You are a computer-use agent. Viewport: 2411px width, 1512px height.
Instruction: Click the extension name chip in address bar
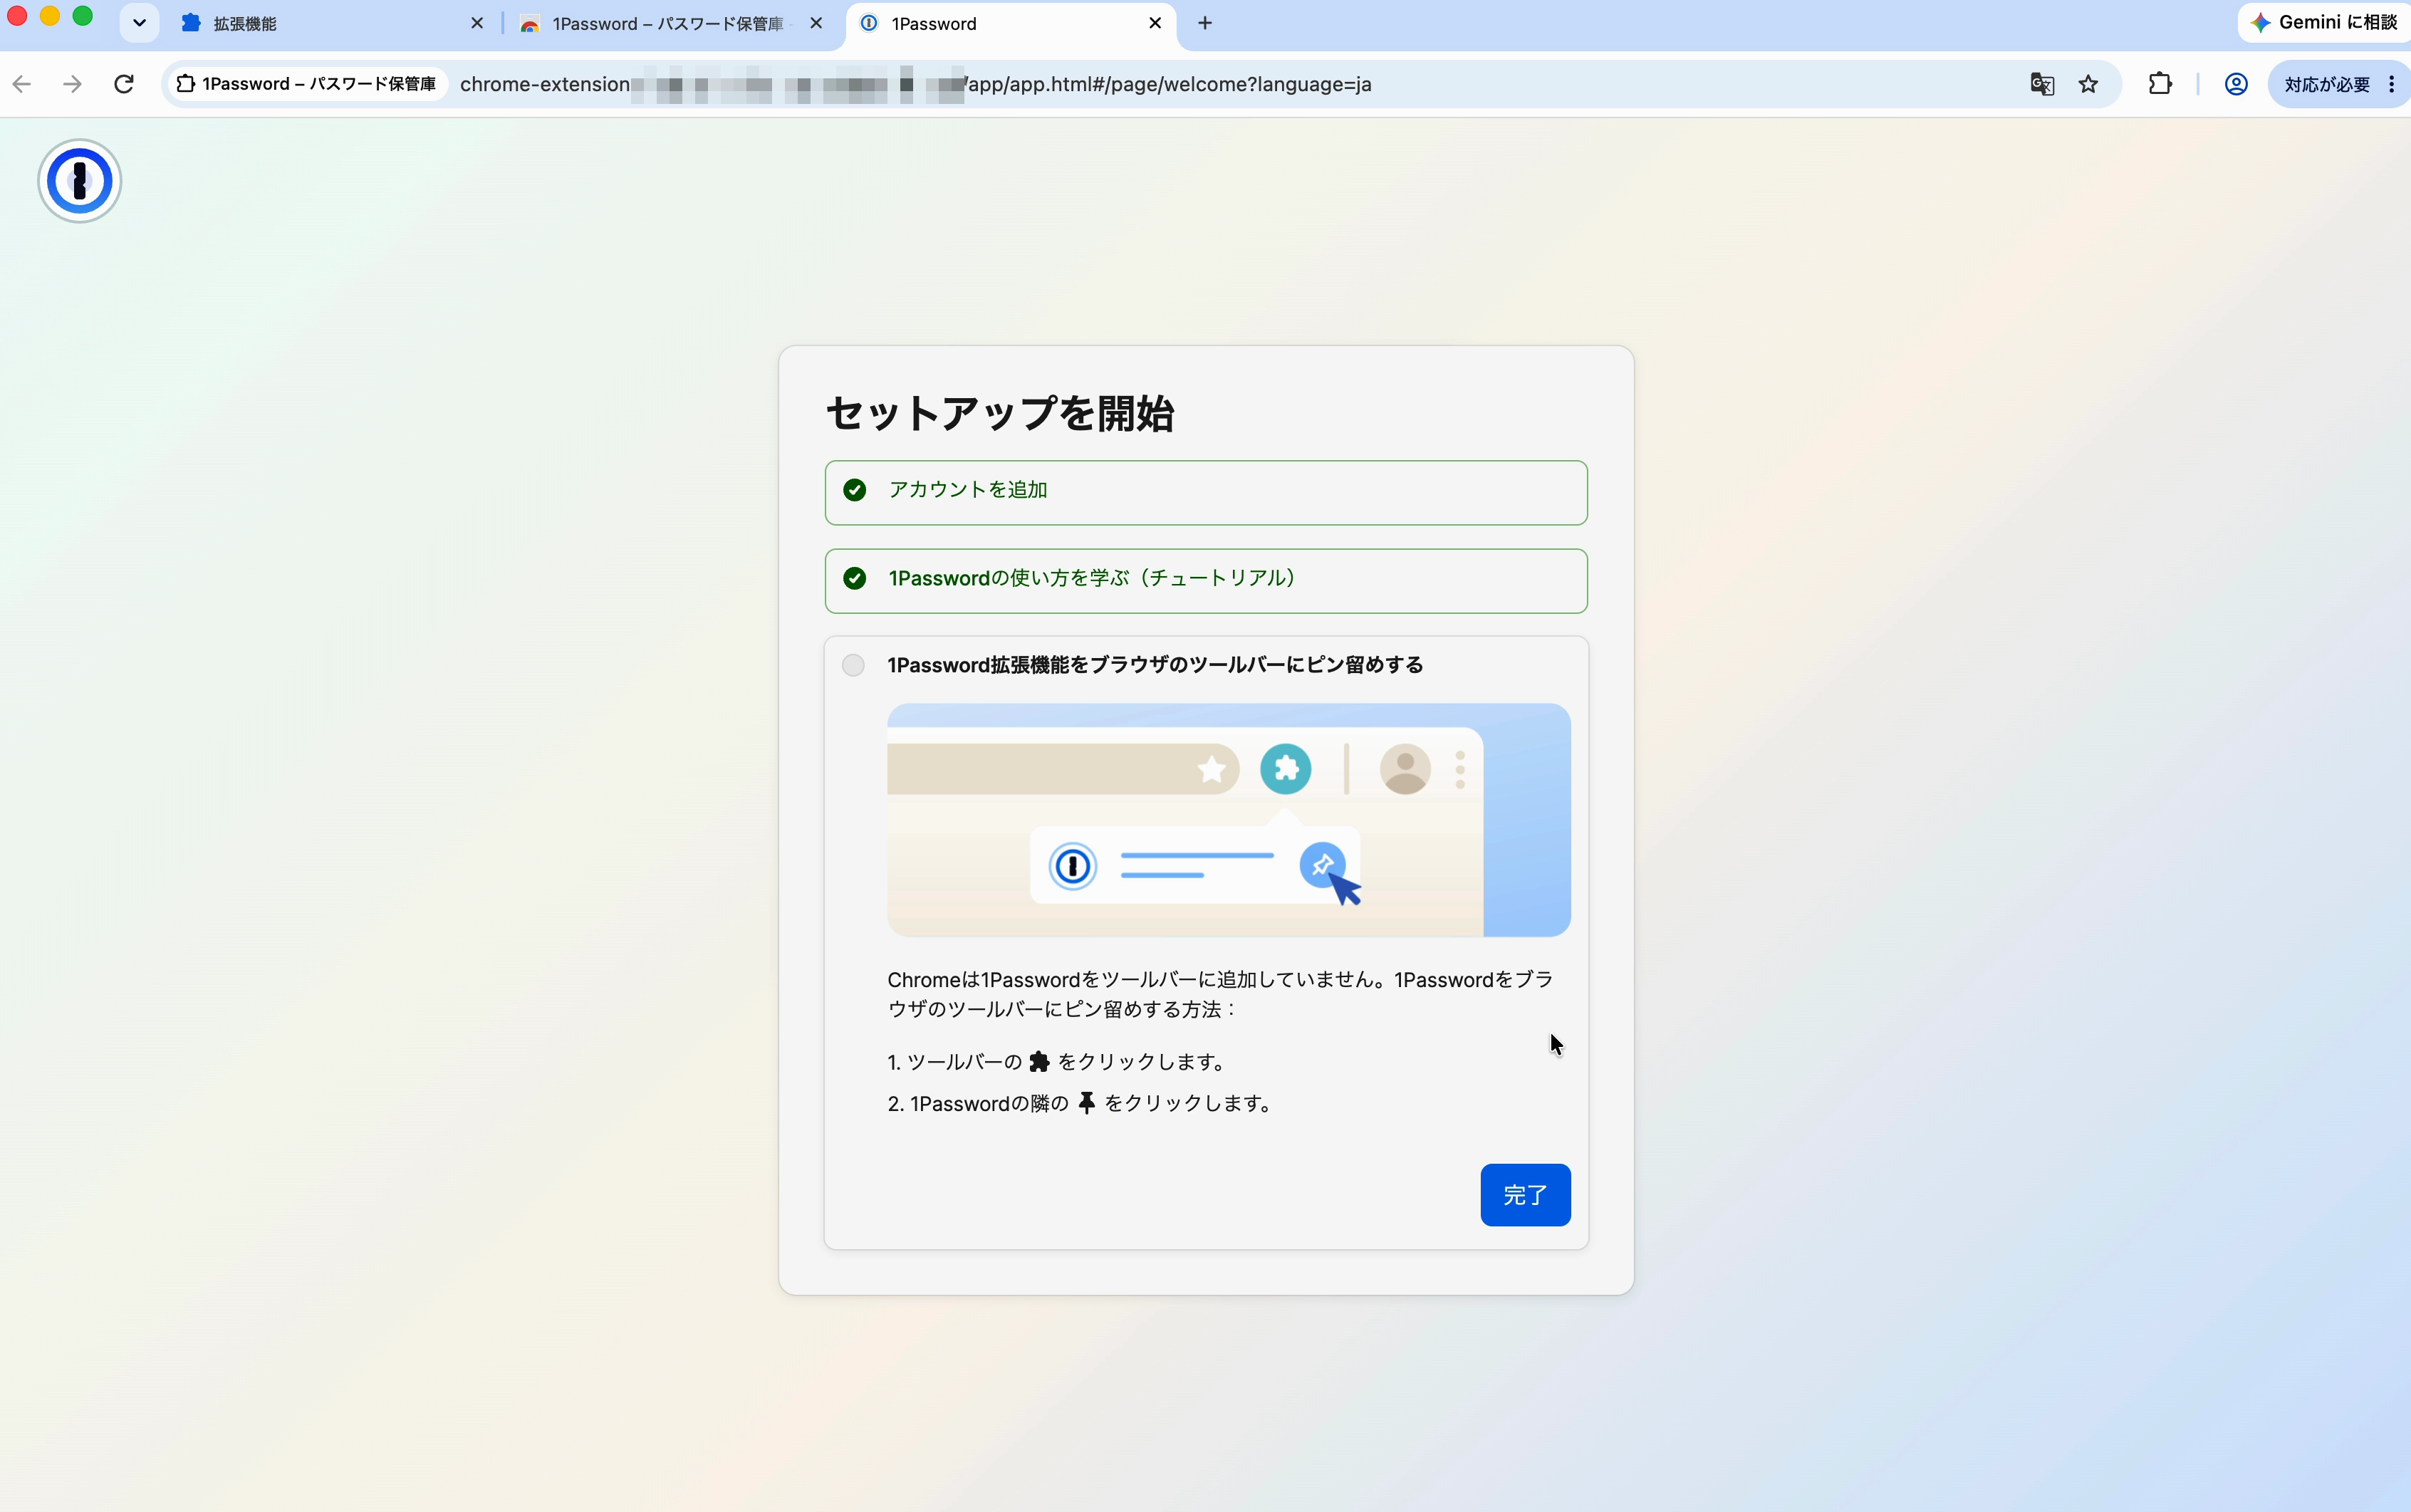coord(307,84)
